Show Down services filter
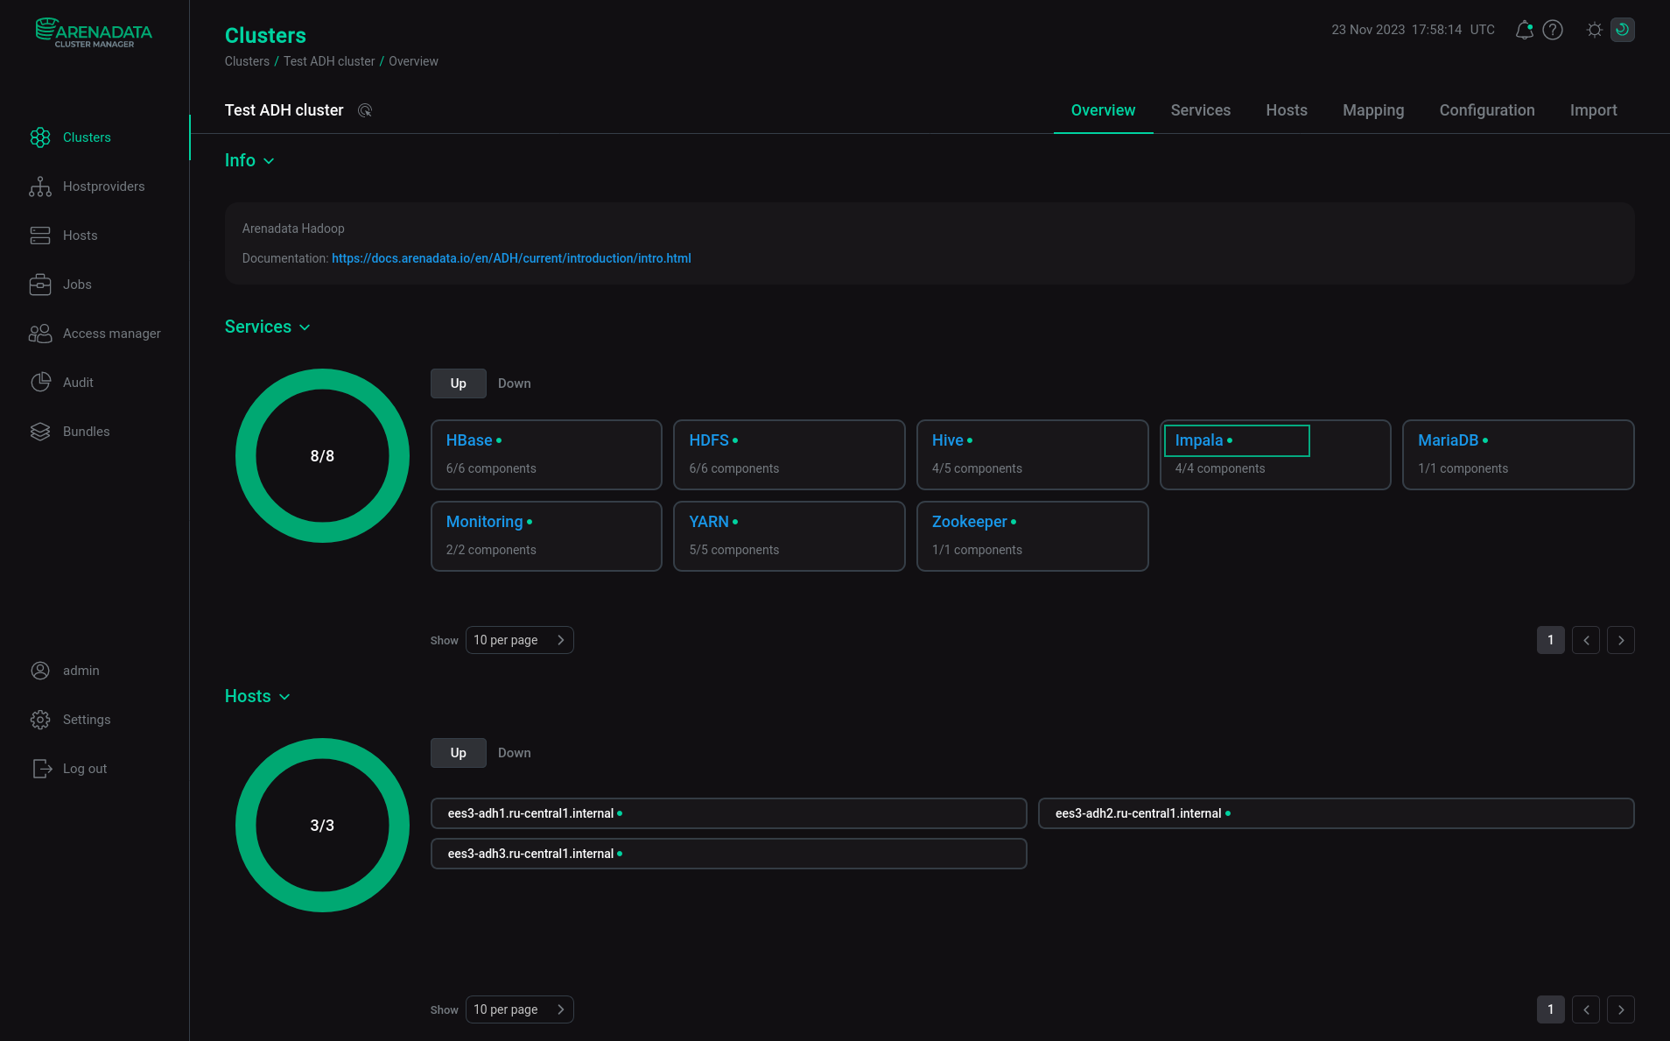This screenshot has width=1670, height=1041. point(515,383)
